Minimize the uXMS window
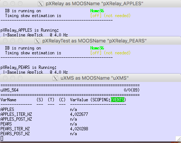 [x=13, y=78]
